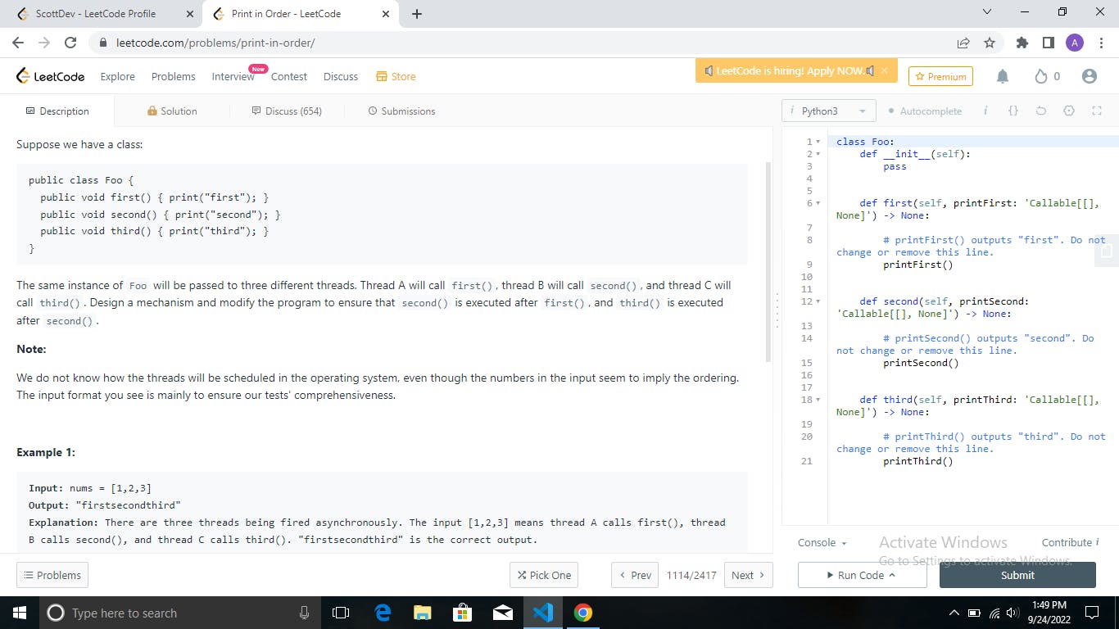Open Chrome extensions puzzle icon
1119x629 pixels.
pos(1022,43)
